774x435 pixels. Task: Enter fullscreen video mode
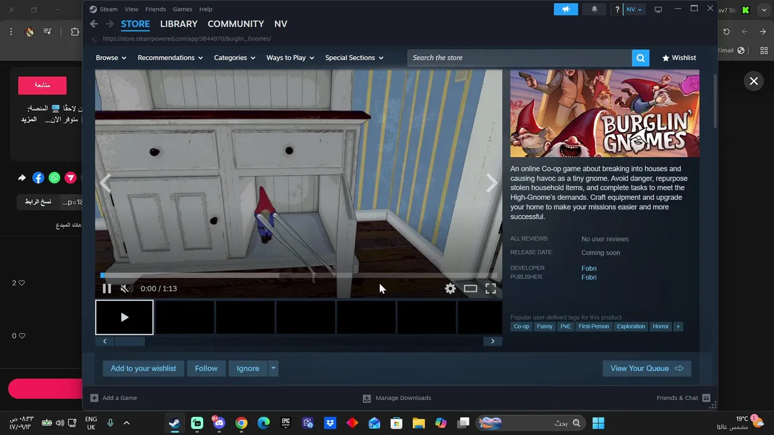(x=490, y=289)
